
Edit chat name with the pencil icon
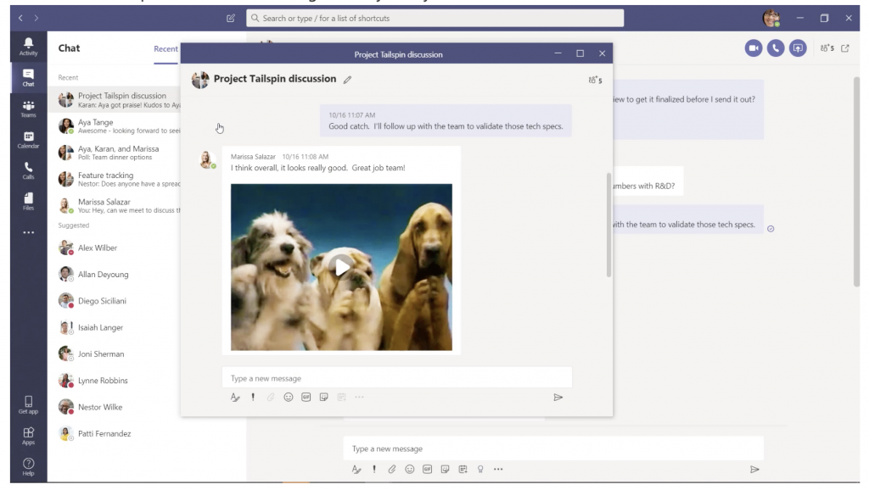coord(347,80)
